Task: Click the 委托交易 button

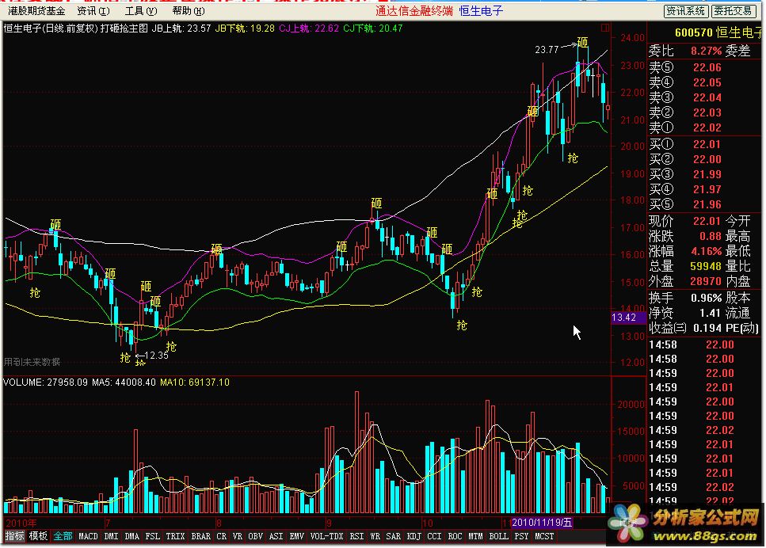Action: point(732,11)
